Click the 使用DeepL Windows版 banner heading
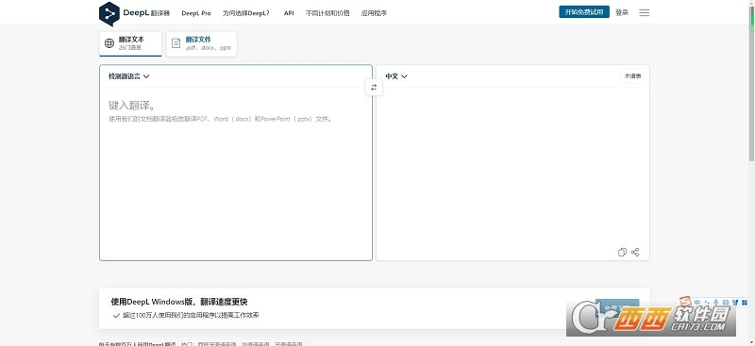 (x=179, y=302)
